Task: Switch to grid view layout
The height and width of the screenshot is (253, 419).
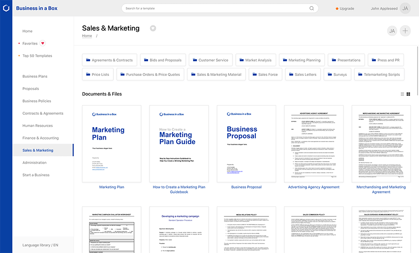Action: (x=408, y=94)
